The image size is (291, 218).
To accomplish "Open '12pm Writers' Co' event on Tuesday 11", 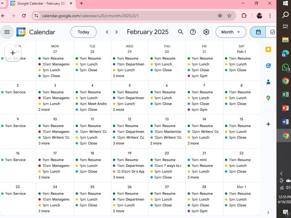I will point(91,132).
